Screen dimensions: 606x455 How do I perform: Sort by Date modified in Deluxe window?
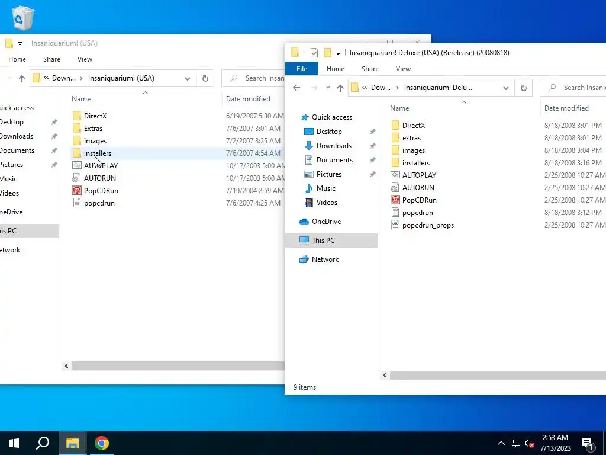pyautogui.click(x=566, y=108)
